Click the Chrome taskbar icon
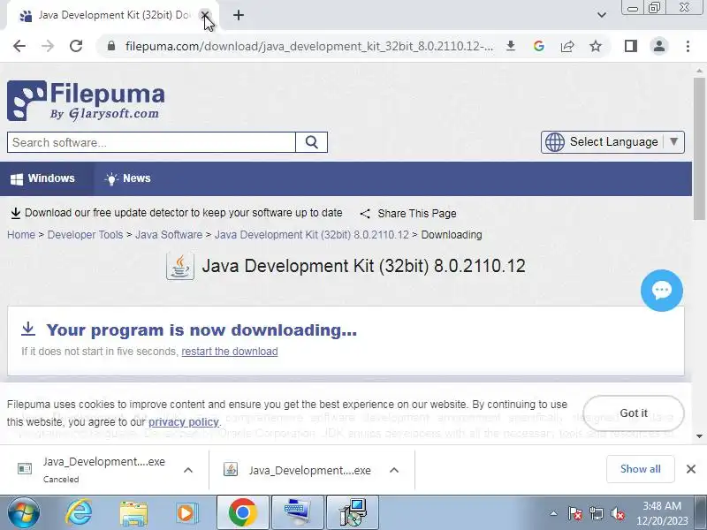Screen dimensions: 707x530 point(242,512)
